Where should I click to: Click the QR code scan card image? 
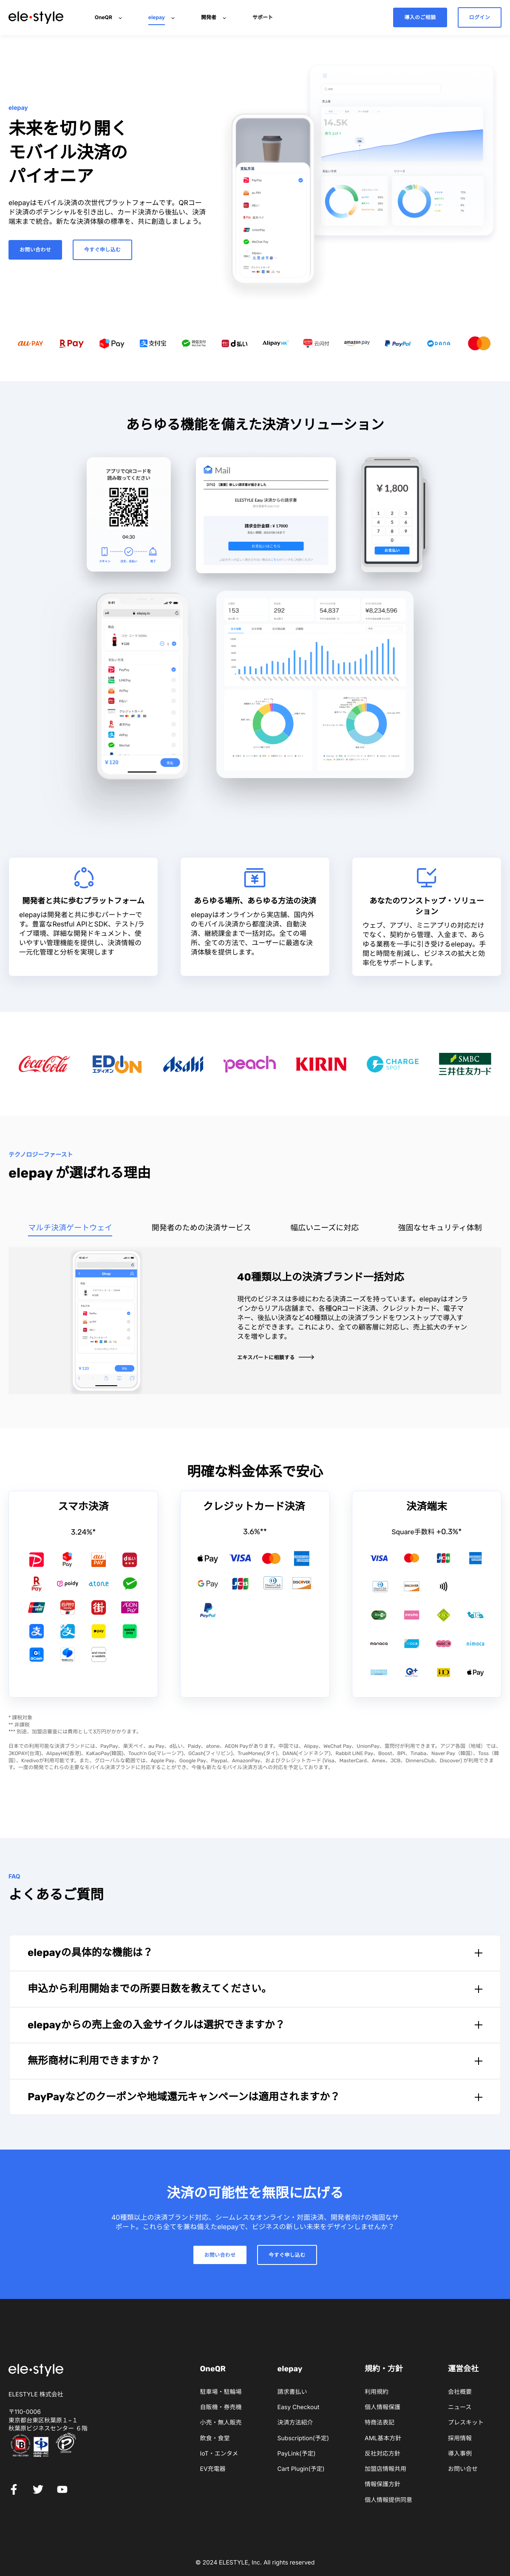point(129,515)
